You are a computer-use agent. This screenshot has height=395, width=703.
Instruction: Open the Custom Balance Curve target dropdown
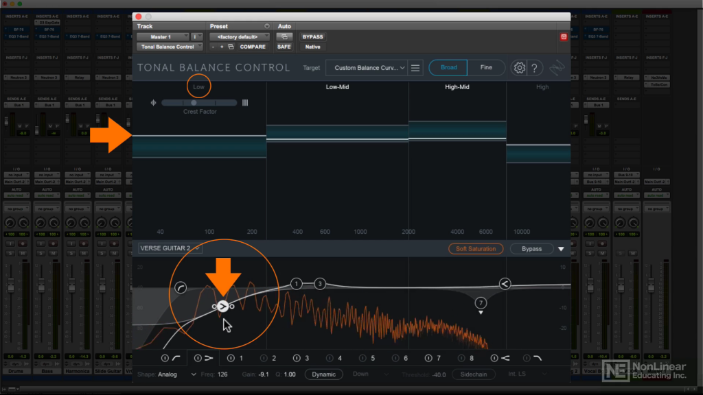367,68
